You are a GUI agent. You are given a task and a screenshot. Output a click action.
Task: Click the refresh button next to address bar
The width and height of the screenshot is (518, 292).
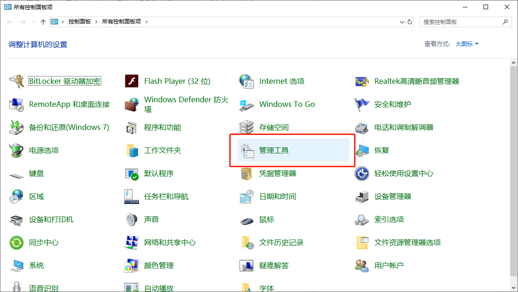point(410,22)
